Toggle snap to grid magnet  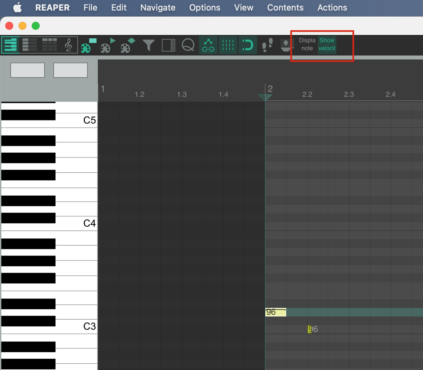247,45
